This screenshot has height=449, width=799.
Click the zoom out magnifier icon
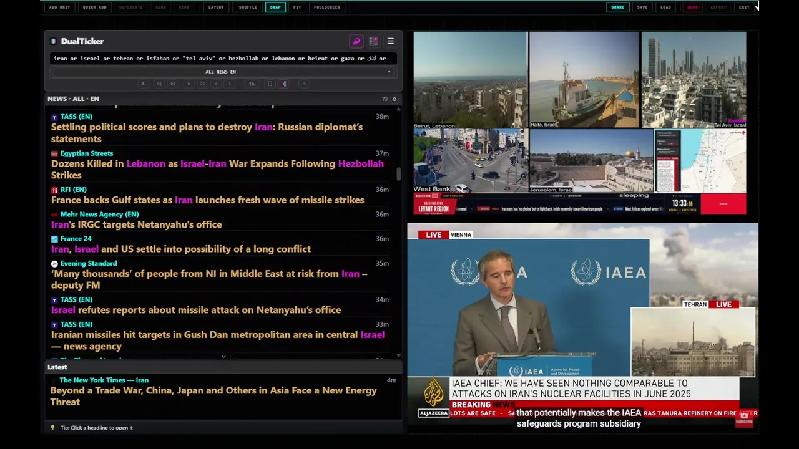click(159, 84)
